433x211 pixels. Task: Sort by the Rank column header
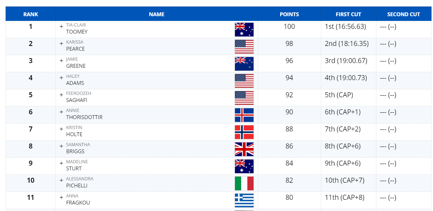[x=31, y=14]
